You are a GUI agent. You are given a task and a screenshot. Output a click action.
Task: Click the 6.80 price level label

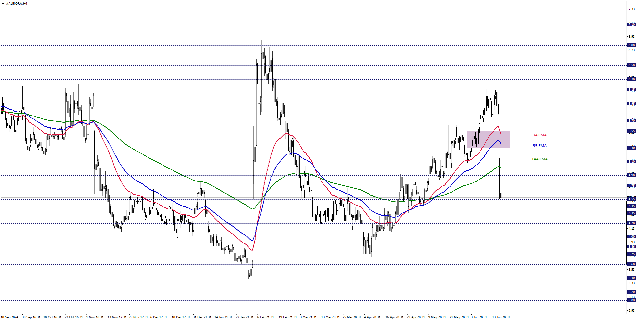(631, 45)
